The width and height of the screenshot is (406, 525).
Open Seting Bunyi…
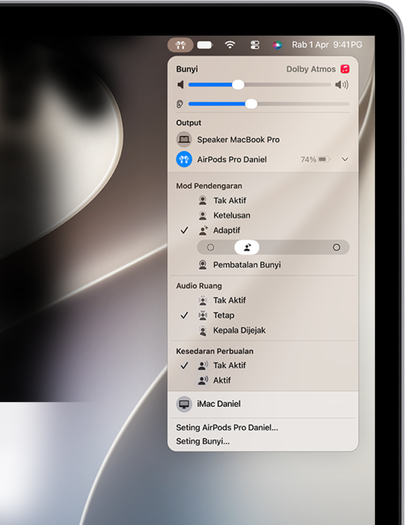pyautogui.click(x=203, y=441)
